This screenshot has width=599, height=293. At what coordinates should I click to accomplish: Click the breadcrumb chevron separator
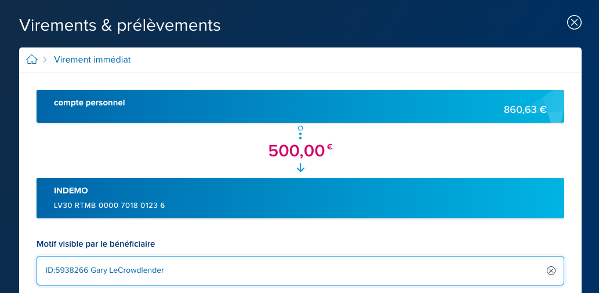(45, 60)
